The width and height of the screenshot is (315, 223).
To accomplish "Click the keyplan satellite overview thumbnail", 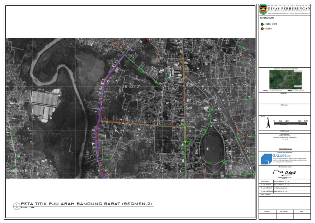I will 285,79.
